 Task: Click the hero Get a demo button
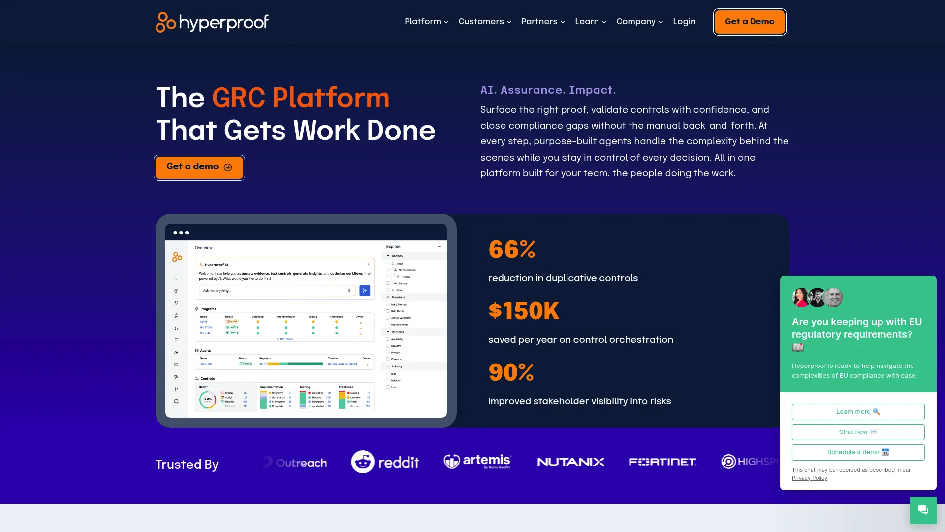pyautogui.click(x=199, y=167)
